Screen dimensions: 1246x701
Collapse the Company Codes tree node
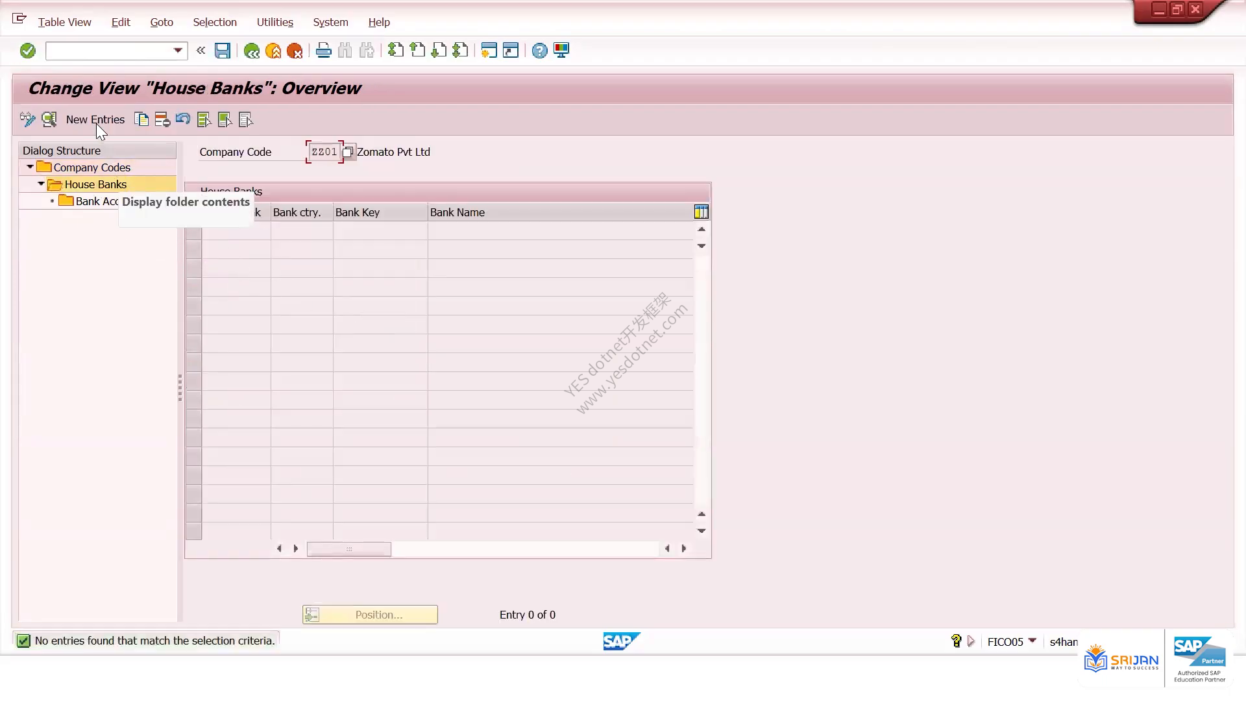(x=30, y=167)
